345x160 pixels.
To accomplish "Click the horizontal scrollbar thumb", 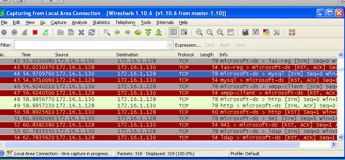I will pyautogui.click(x=152, y=144).
